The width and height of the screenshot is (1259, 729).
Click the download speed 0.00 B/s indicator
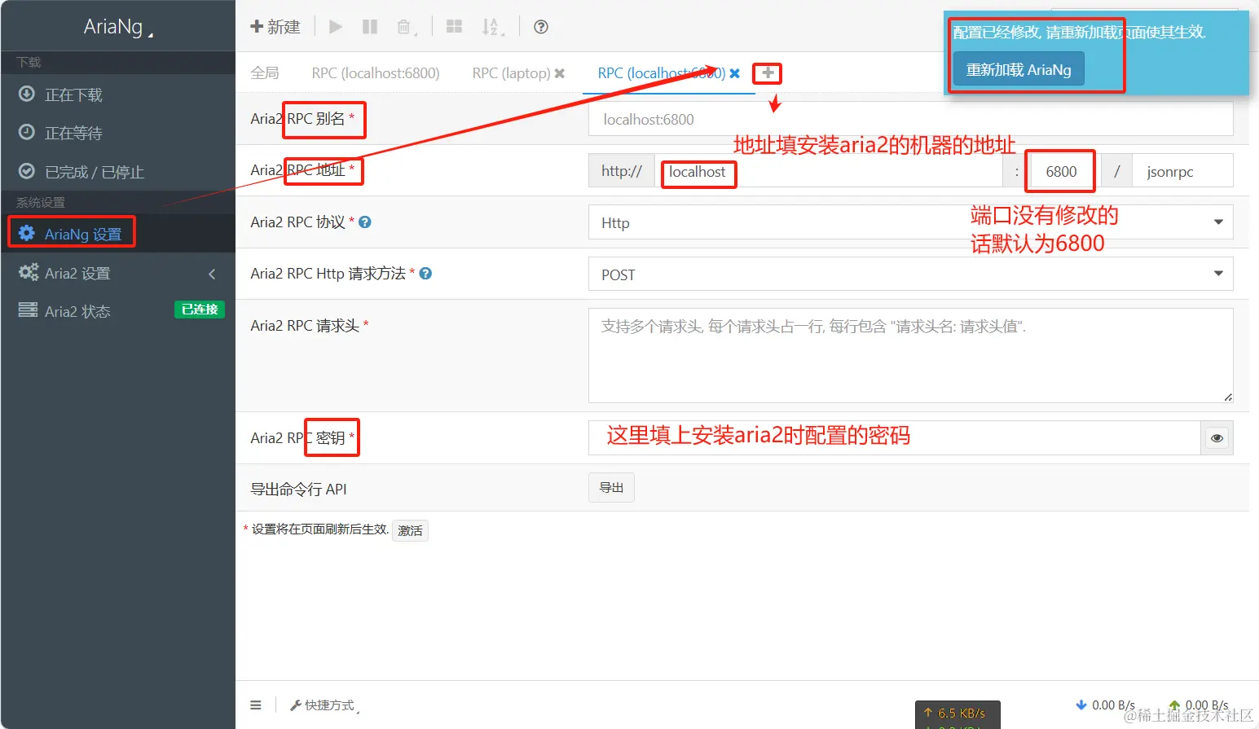click(1105, 705)
